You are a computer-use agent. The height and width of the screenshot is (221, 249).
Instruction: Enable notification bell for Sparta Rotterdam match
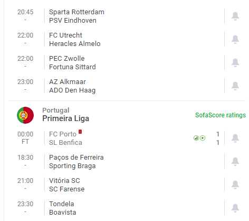tap(235, 16)
